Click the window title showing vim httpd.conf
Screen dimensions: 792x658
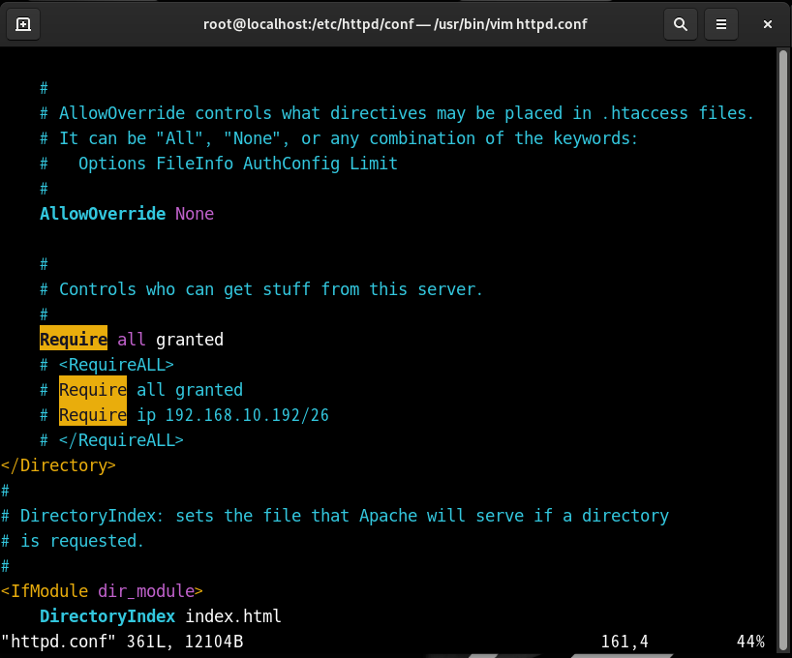click(x=395, y=24)
